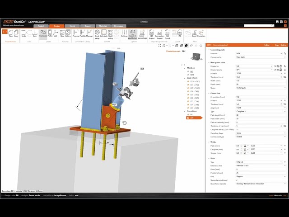The width and height of the screenshot is (289, 217).
Task: Click the Editor button in CPL1 header
Action: pyautogui.click(x=268, y=45)
